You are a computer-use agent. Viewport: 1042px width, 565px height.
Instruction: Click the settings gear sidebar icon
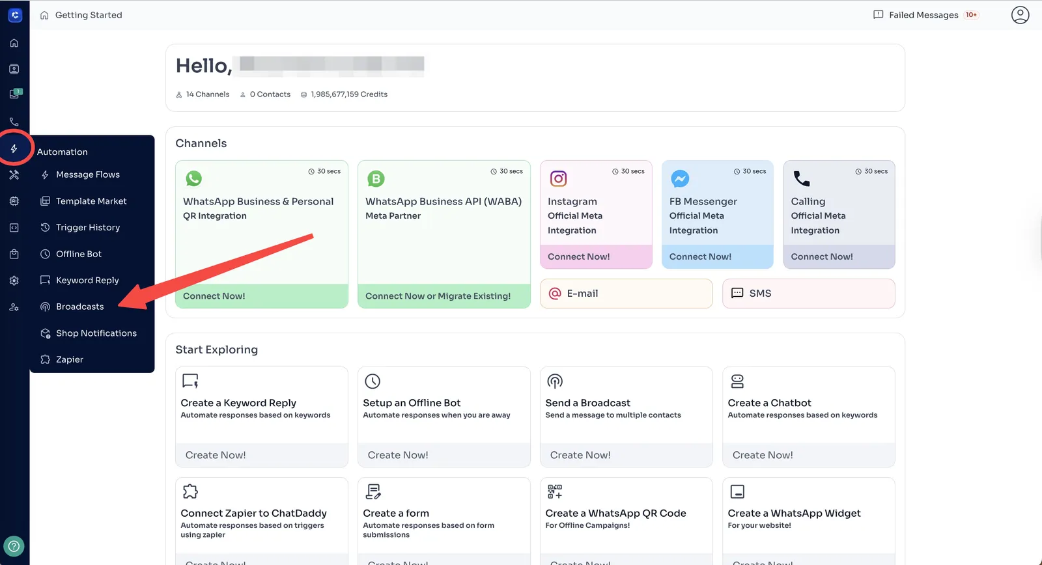[14, 281]
